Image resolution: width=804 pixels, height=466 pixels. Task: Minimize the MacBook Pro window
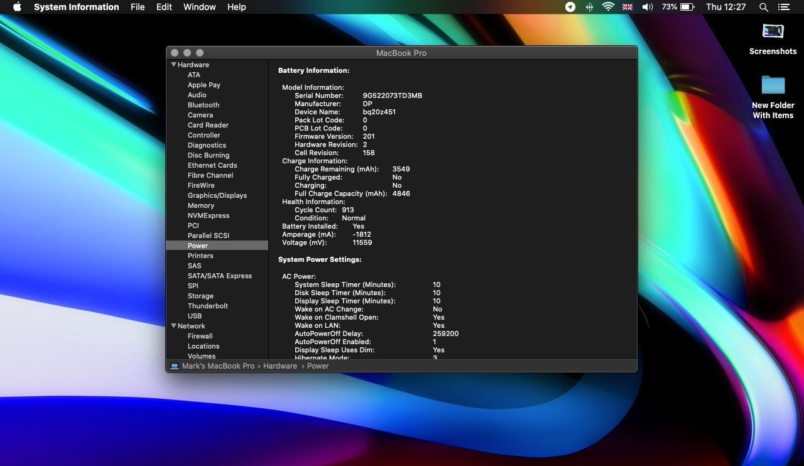(187, 53)
